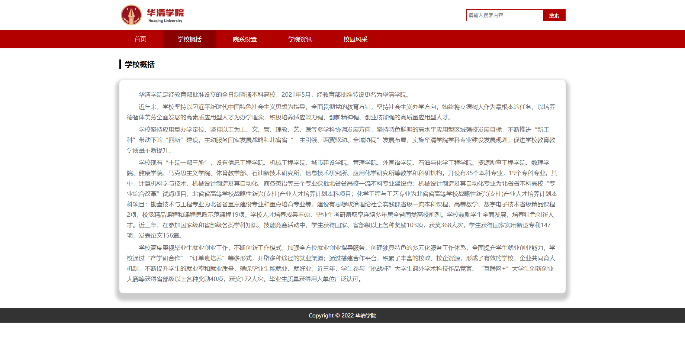This screenshot has height=355, width=685.
Task: Open the 校园风采 navigation item
Action: click(356, 39)
